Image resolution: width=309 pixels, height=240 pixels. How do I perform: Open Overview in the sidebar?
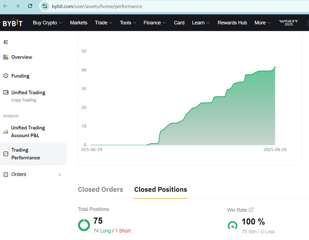click(x=22, y=57)
